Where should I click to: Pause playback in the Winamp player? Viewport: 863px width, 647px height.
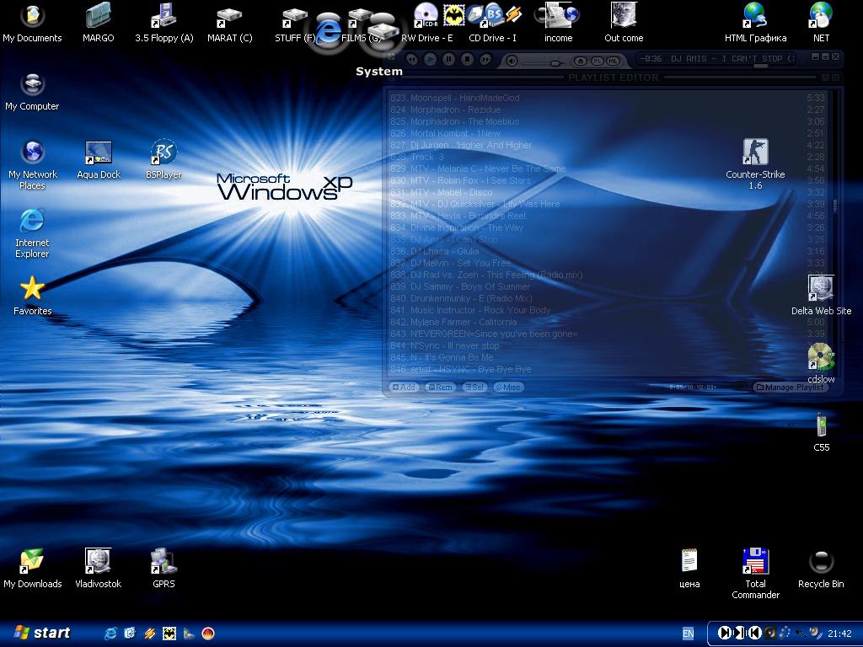pyautogui.click(x=448, y=60)
